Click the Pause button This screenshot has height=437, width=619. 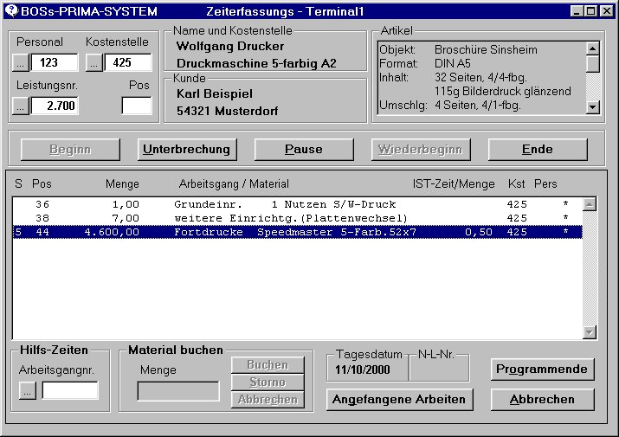[x=304, y=149]
